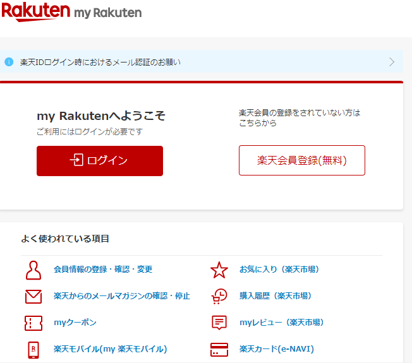The image size is (412, 363).
Task: Open 会員情報の登録・確認・変更 link
Action: point(103,270)
